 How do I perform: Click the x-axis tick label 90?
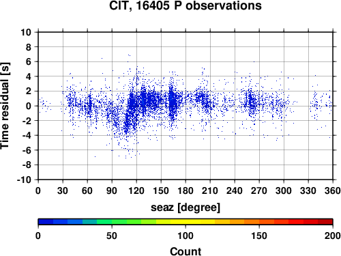[x=112, y=190]
